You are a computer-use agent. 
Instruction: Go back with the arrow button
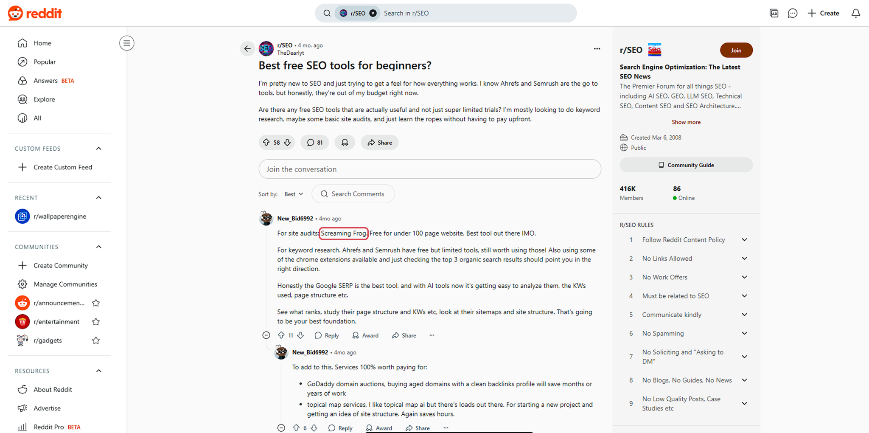coord(247,49)
